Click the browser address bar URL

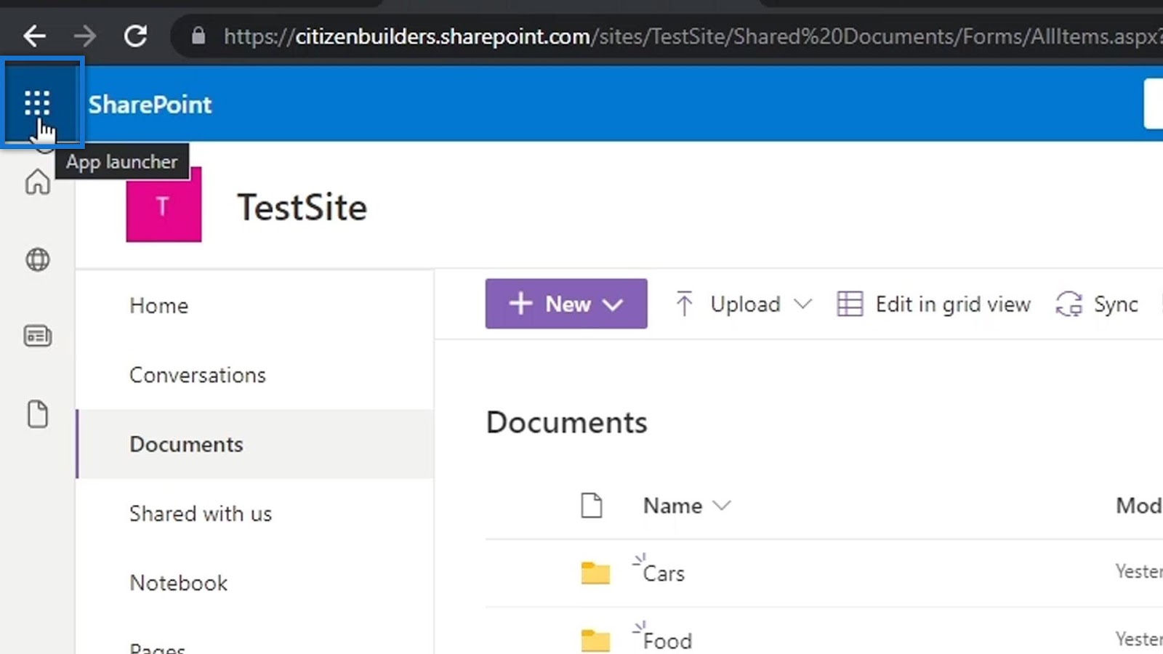coord(691,36)
